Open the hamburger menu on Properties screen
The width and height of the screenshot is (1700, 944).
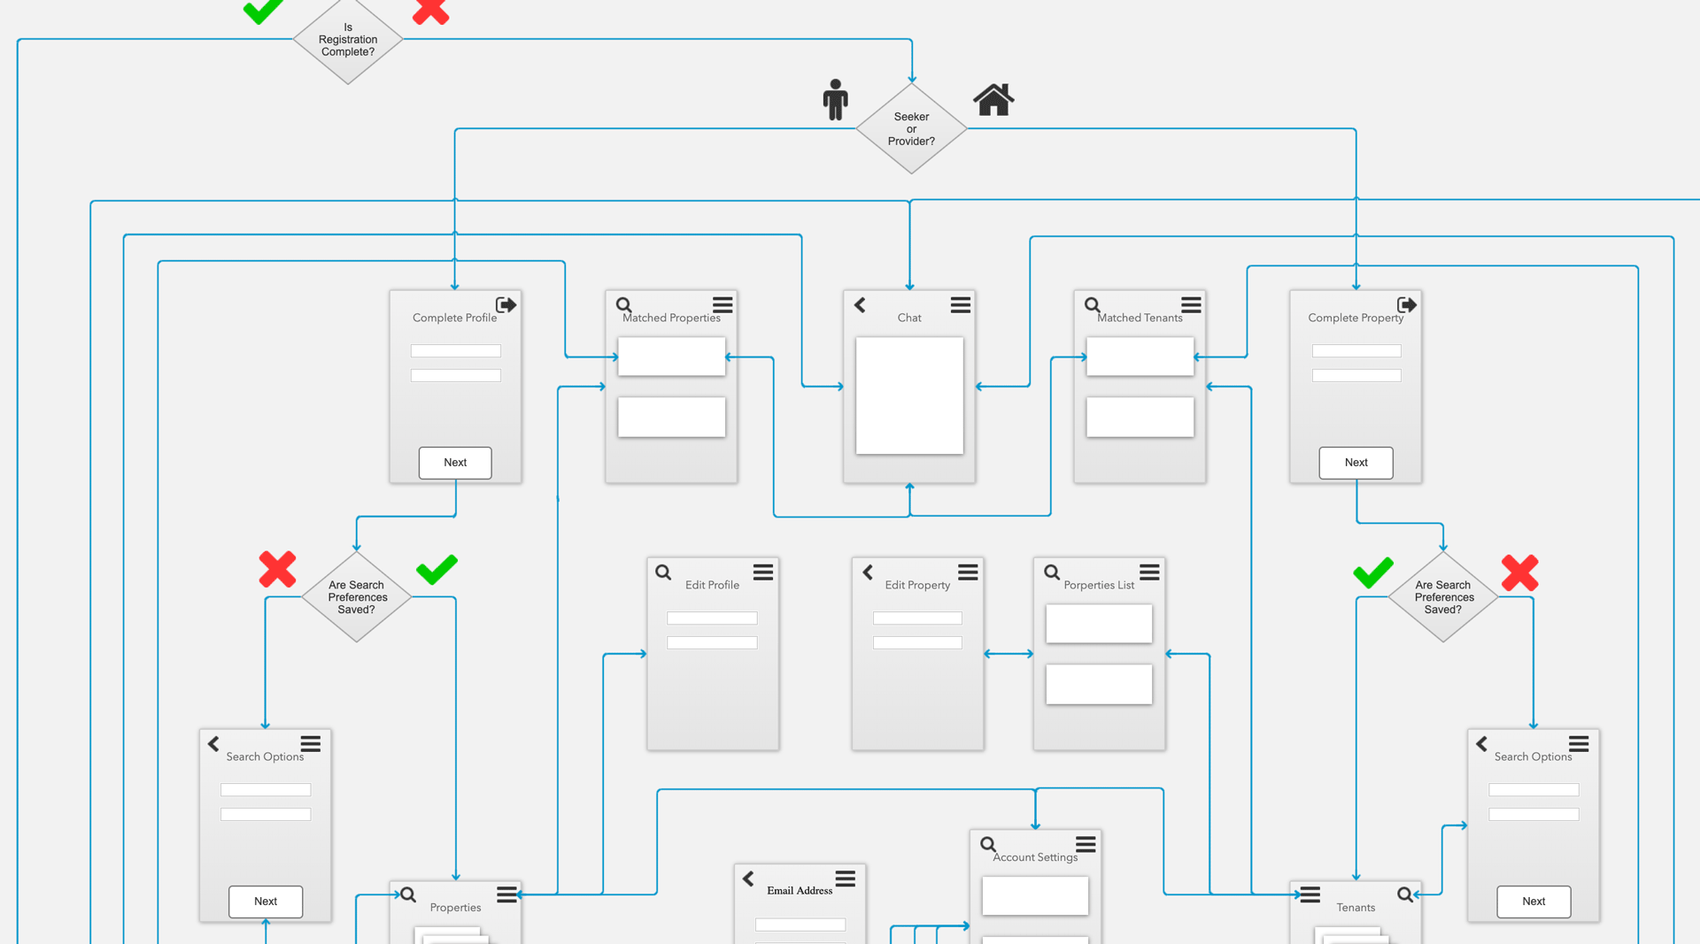(507, 894)
